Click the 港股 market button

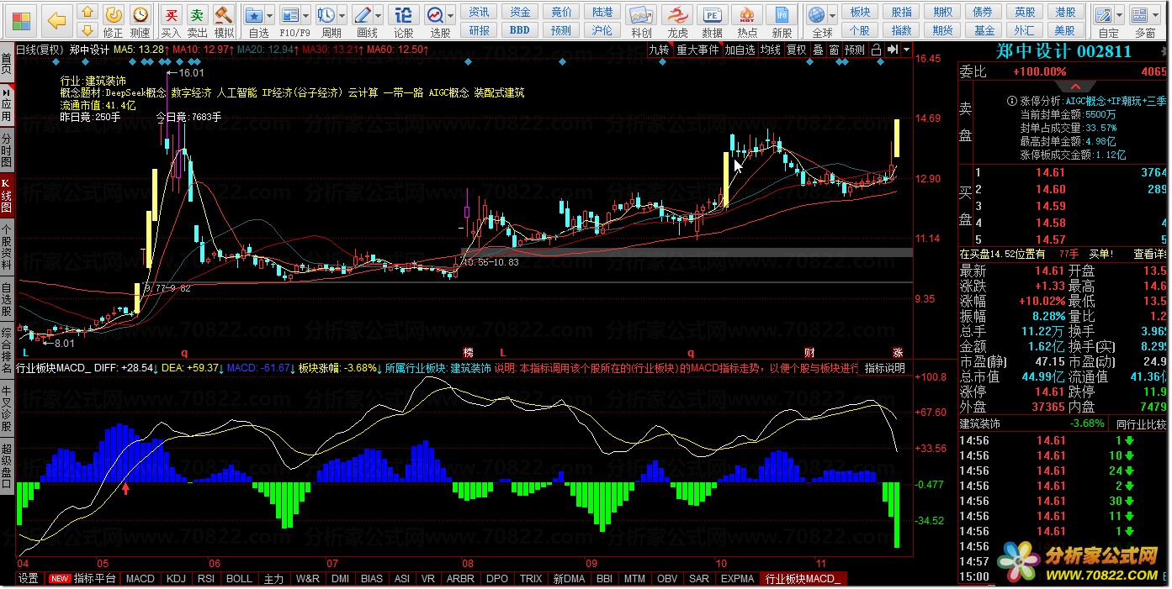[1065, 12]
